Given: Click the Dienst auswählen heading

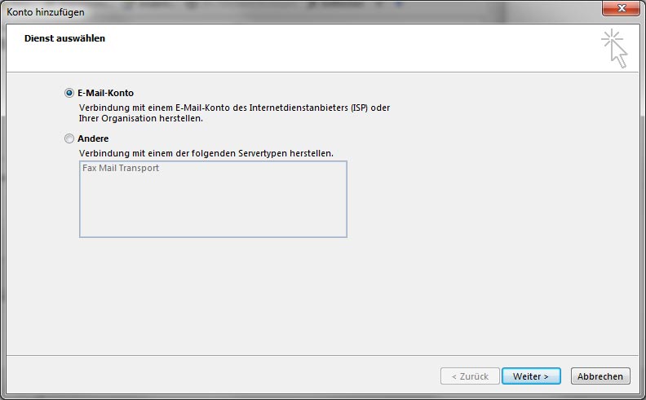Looking at the screenshot, I should pos(64,38).
